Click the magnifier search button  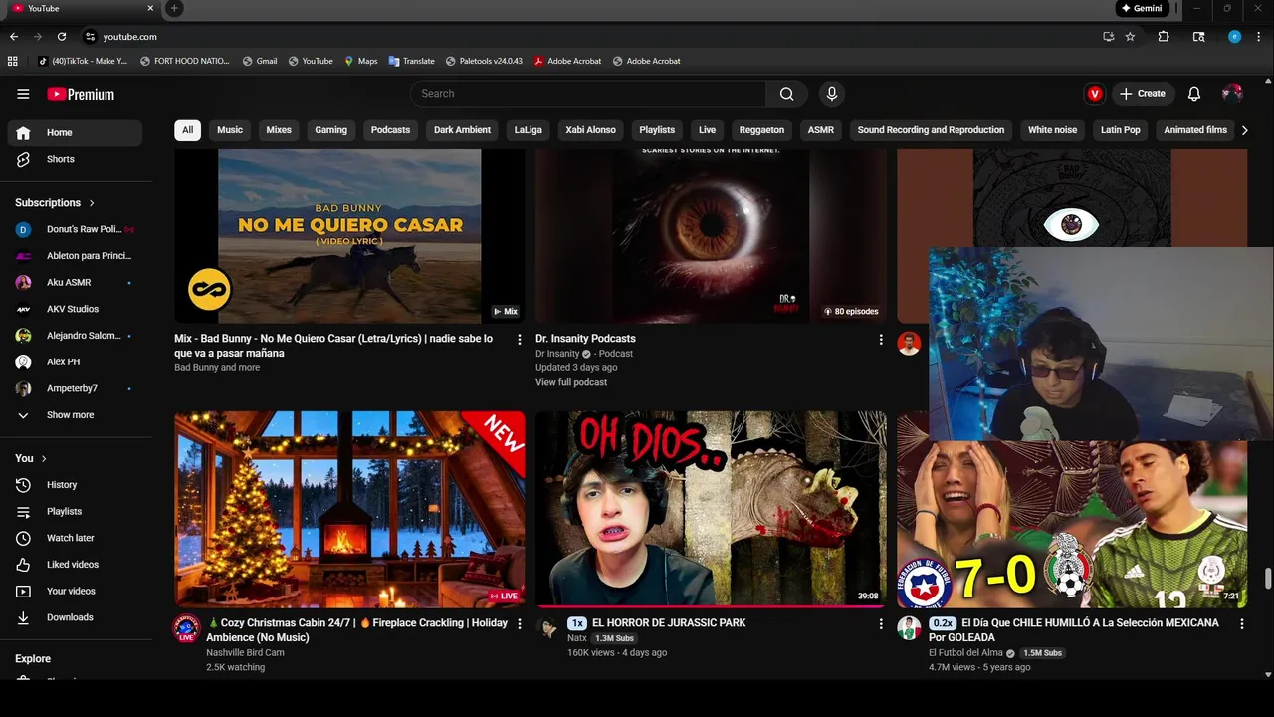click(x=786, y=94)
